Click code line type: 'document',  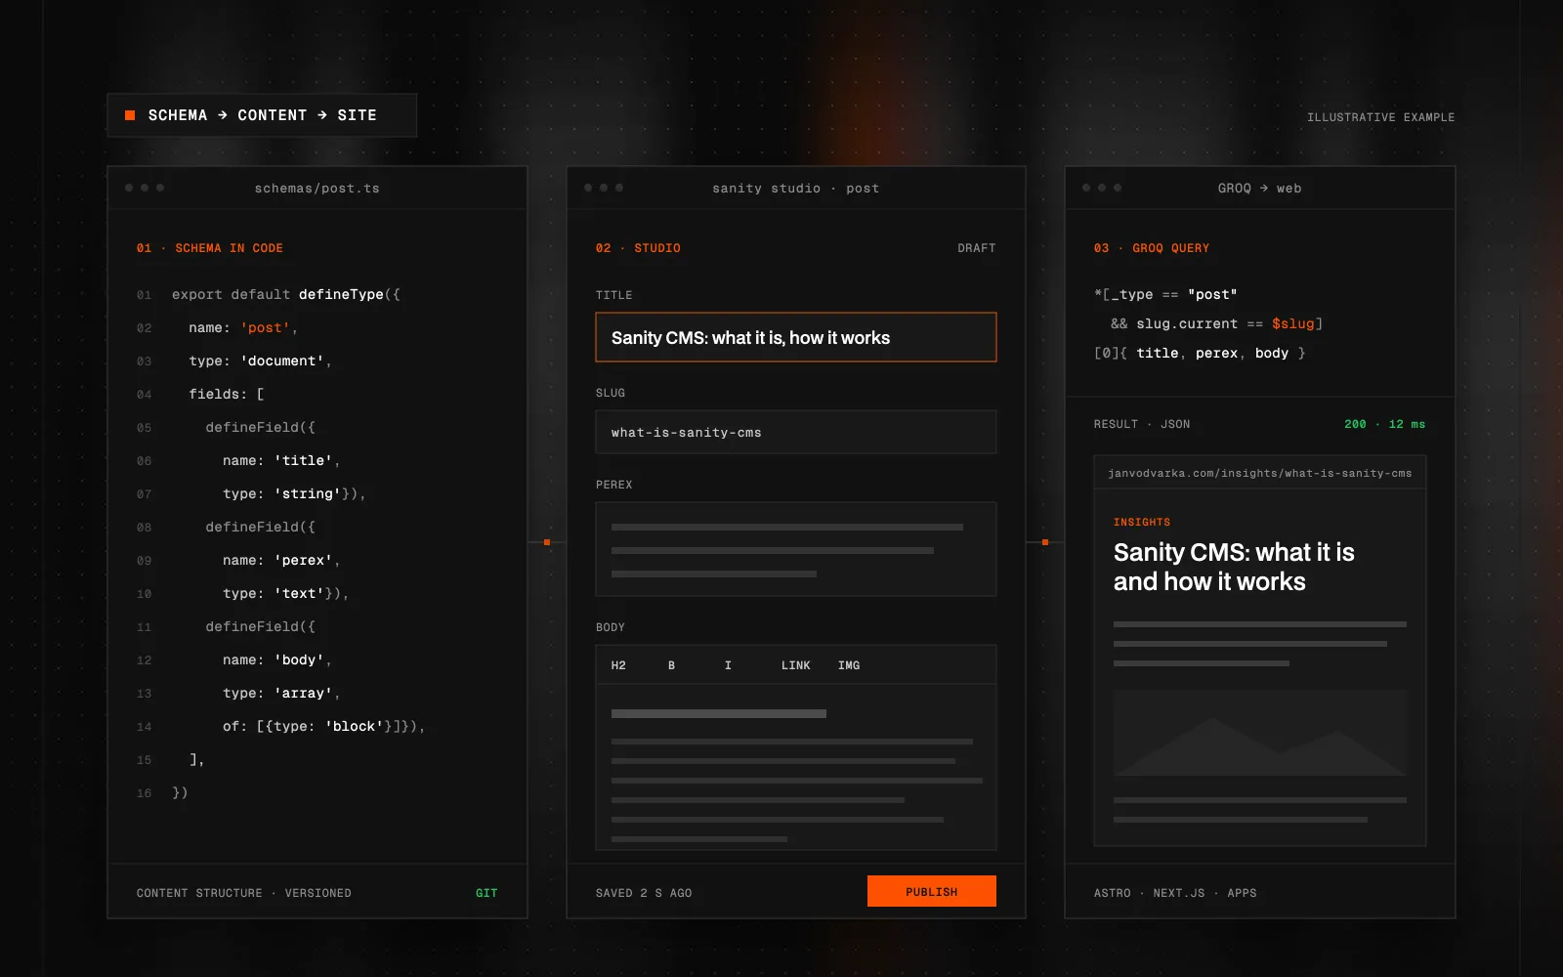pyautogui.click(x=260, y=361)
